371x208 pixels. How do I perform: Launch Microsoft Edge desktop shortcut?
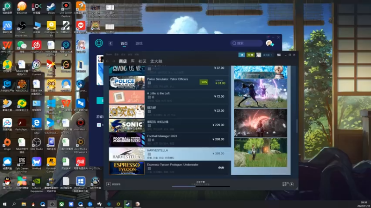(37, 126)
